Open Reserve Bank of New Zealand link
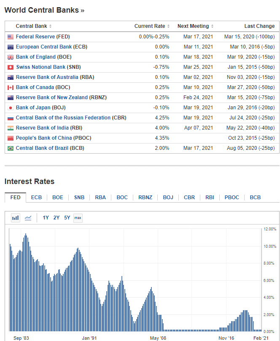 [x=52, y=97]
